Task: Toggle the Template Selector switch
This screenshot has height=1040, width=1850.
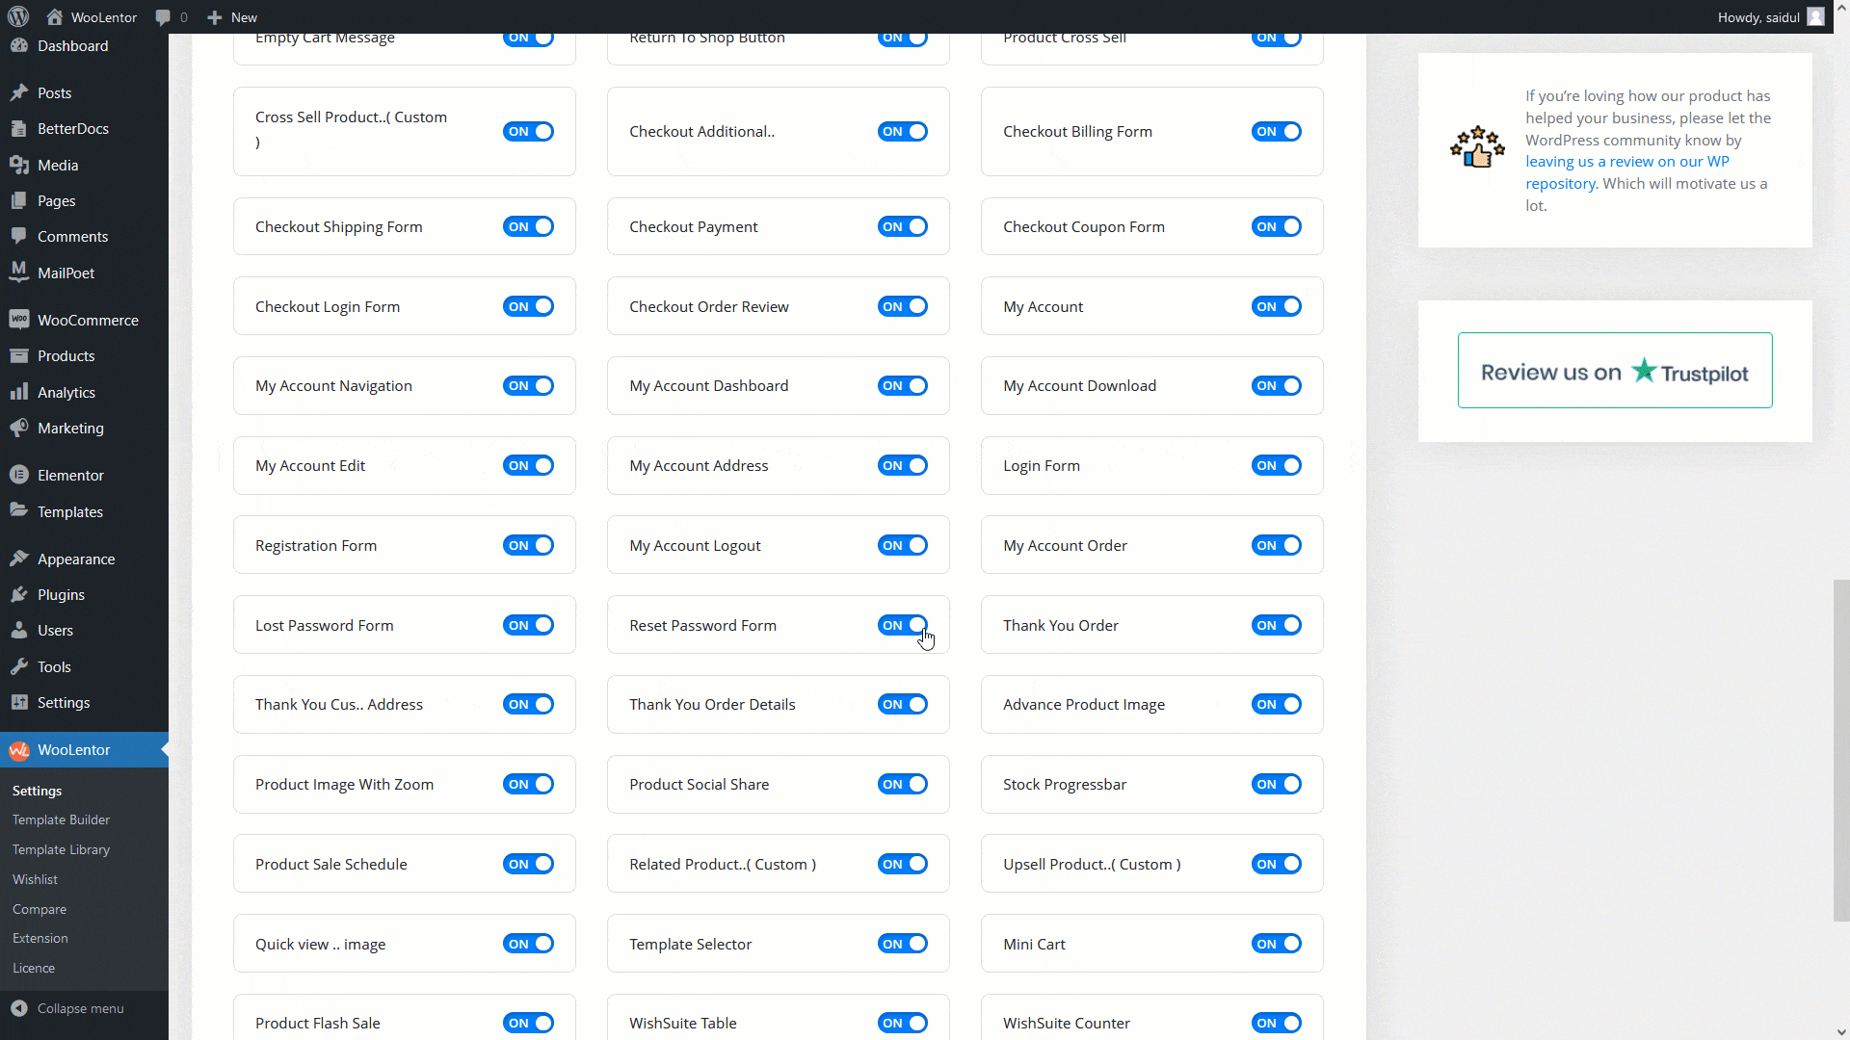Action: click(x=903, y=944)
